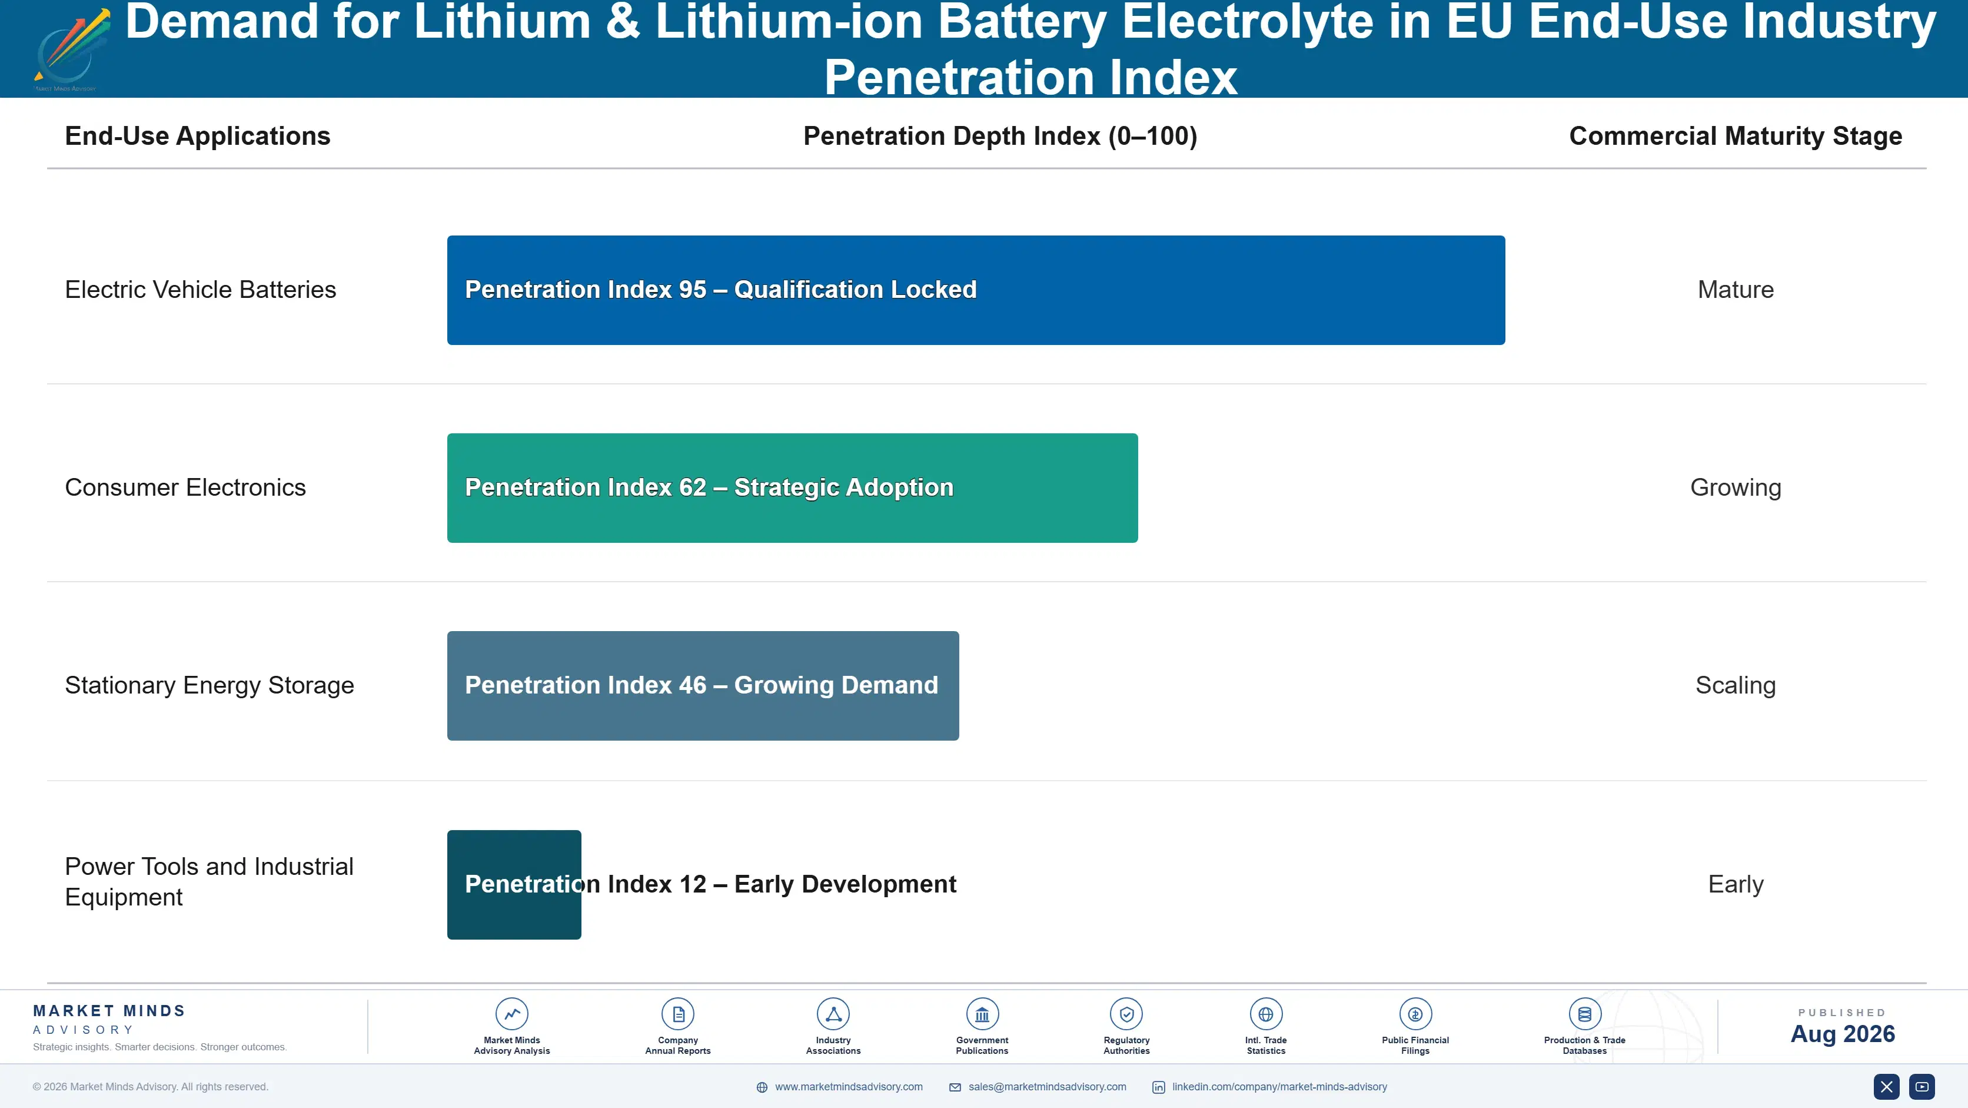This screenshot has width=1968, height=1108.
Task: Click the Production & Trade Databases icon
Action: pyautogui.click(x=1584, y=1014)
